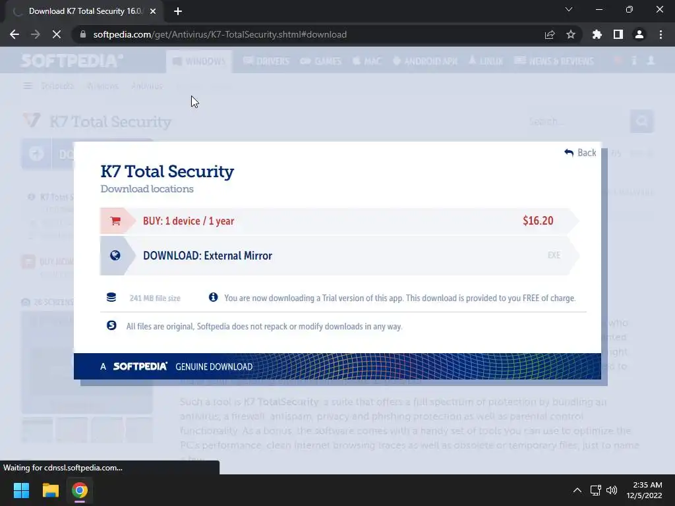The height and width of the screenshot is (506, 675).
Task: Click the $16.20 price
Action: tap(538, 221)
